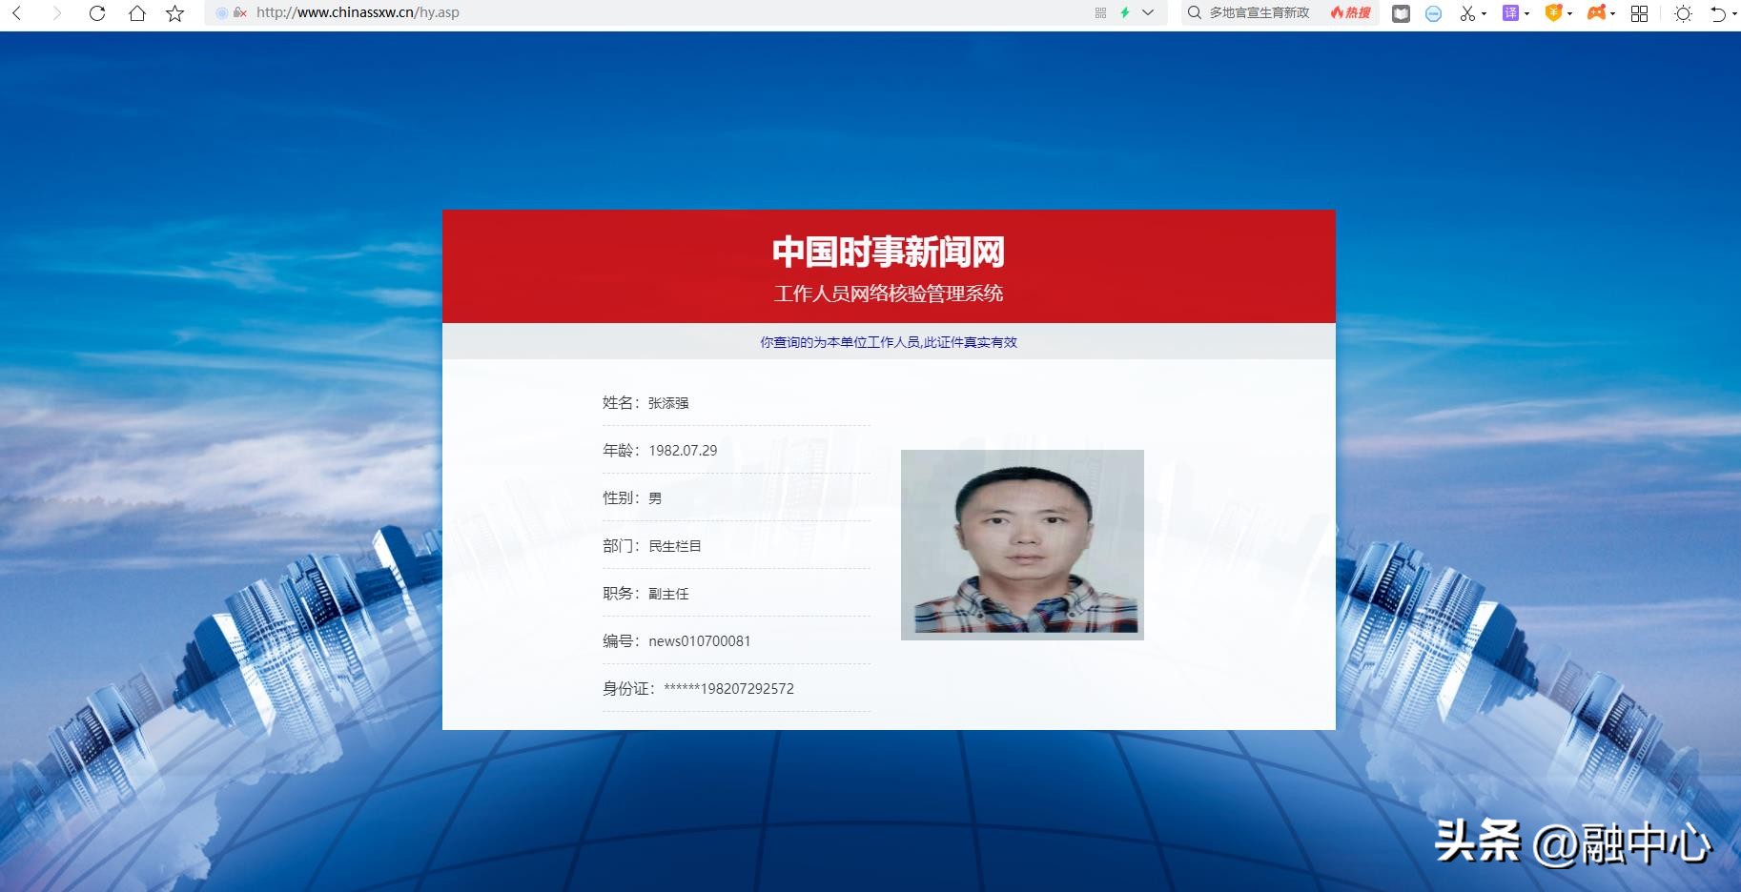Open the game center icon
The height and width of the screenshot is (892, 1741).
point(1596,13)
